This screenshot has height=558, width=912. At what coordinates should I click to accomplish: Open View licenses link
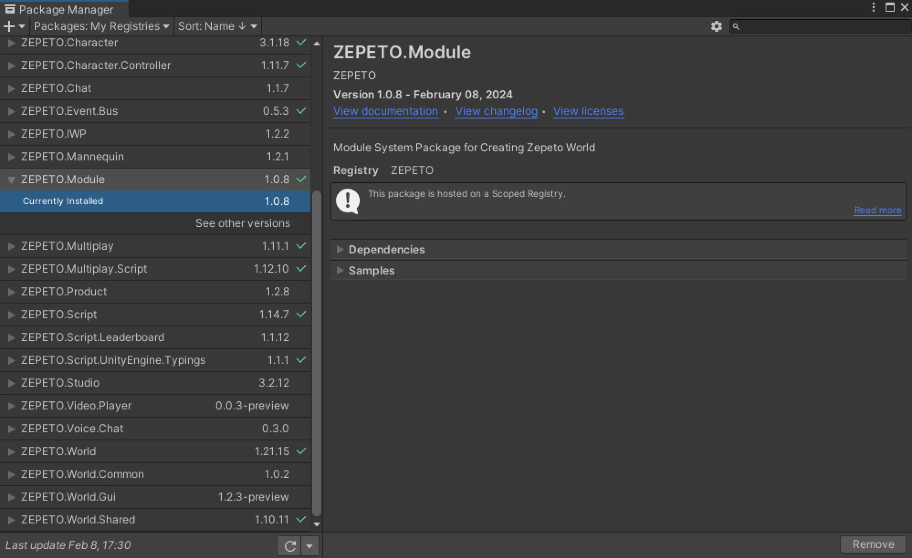(x=589, y=111)
